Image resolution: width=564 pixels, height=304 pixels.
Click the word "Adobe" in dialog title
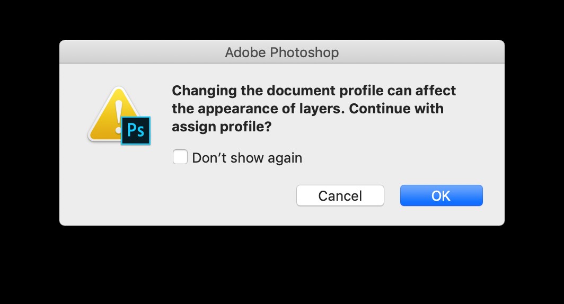pyautogui.click(x=245, y=52)
